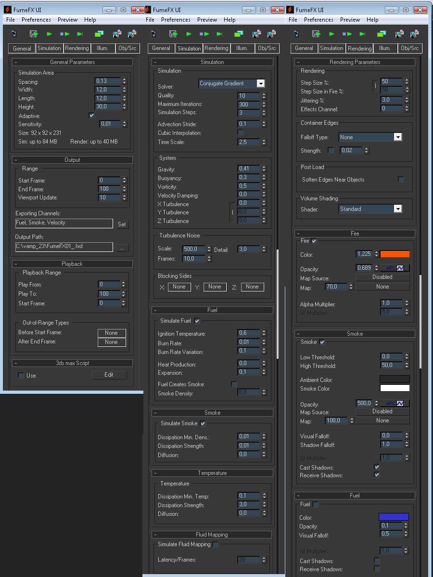
Task: Click the Set button for Exporting Channels
Action: [122, 224]
